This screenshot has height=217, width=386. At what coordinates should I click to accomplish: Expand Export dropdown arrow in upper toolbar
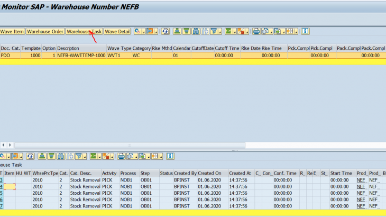coord(283,32)
